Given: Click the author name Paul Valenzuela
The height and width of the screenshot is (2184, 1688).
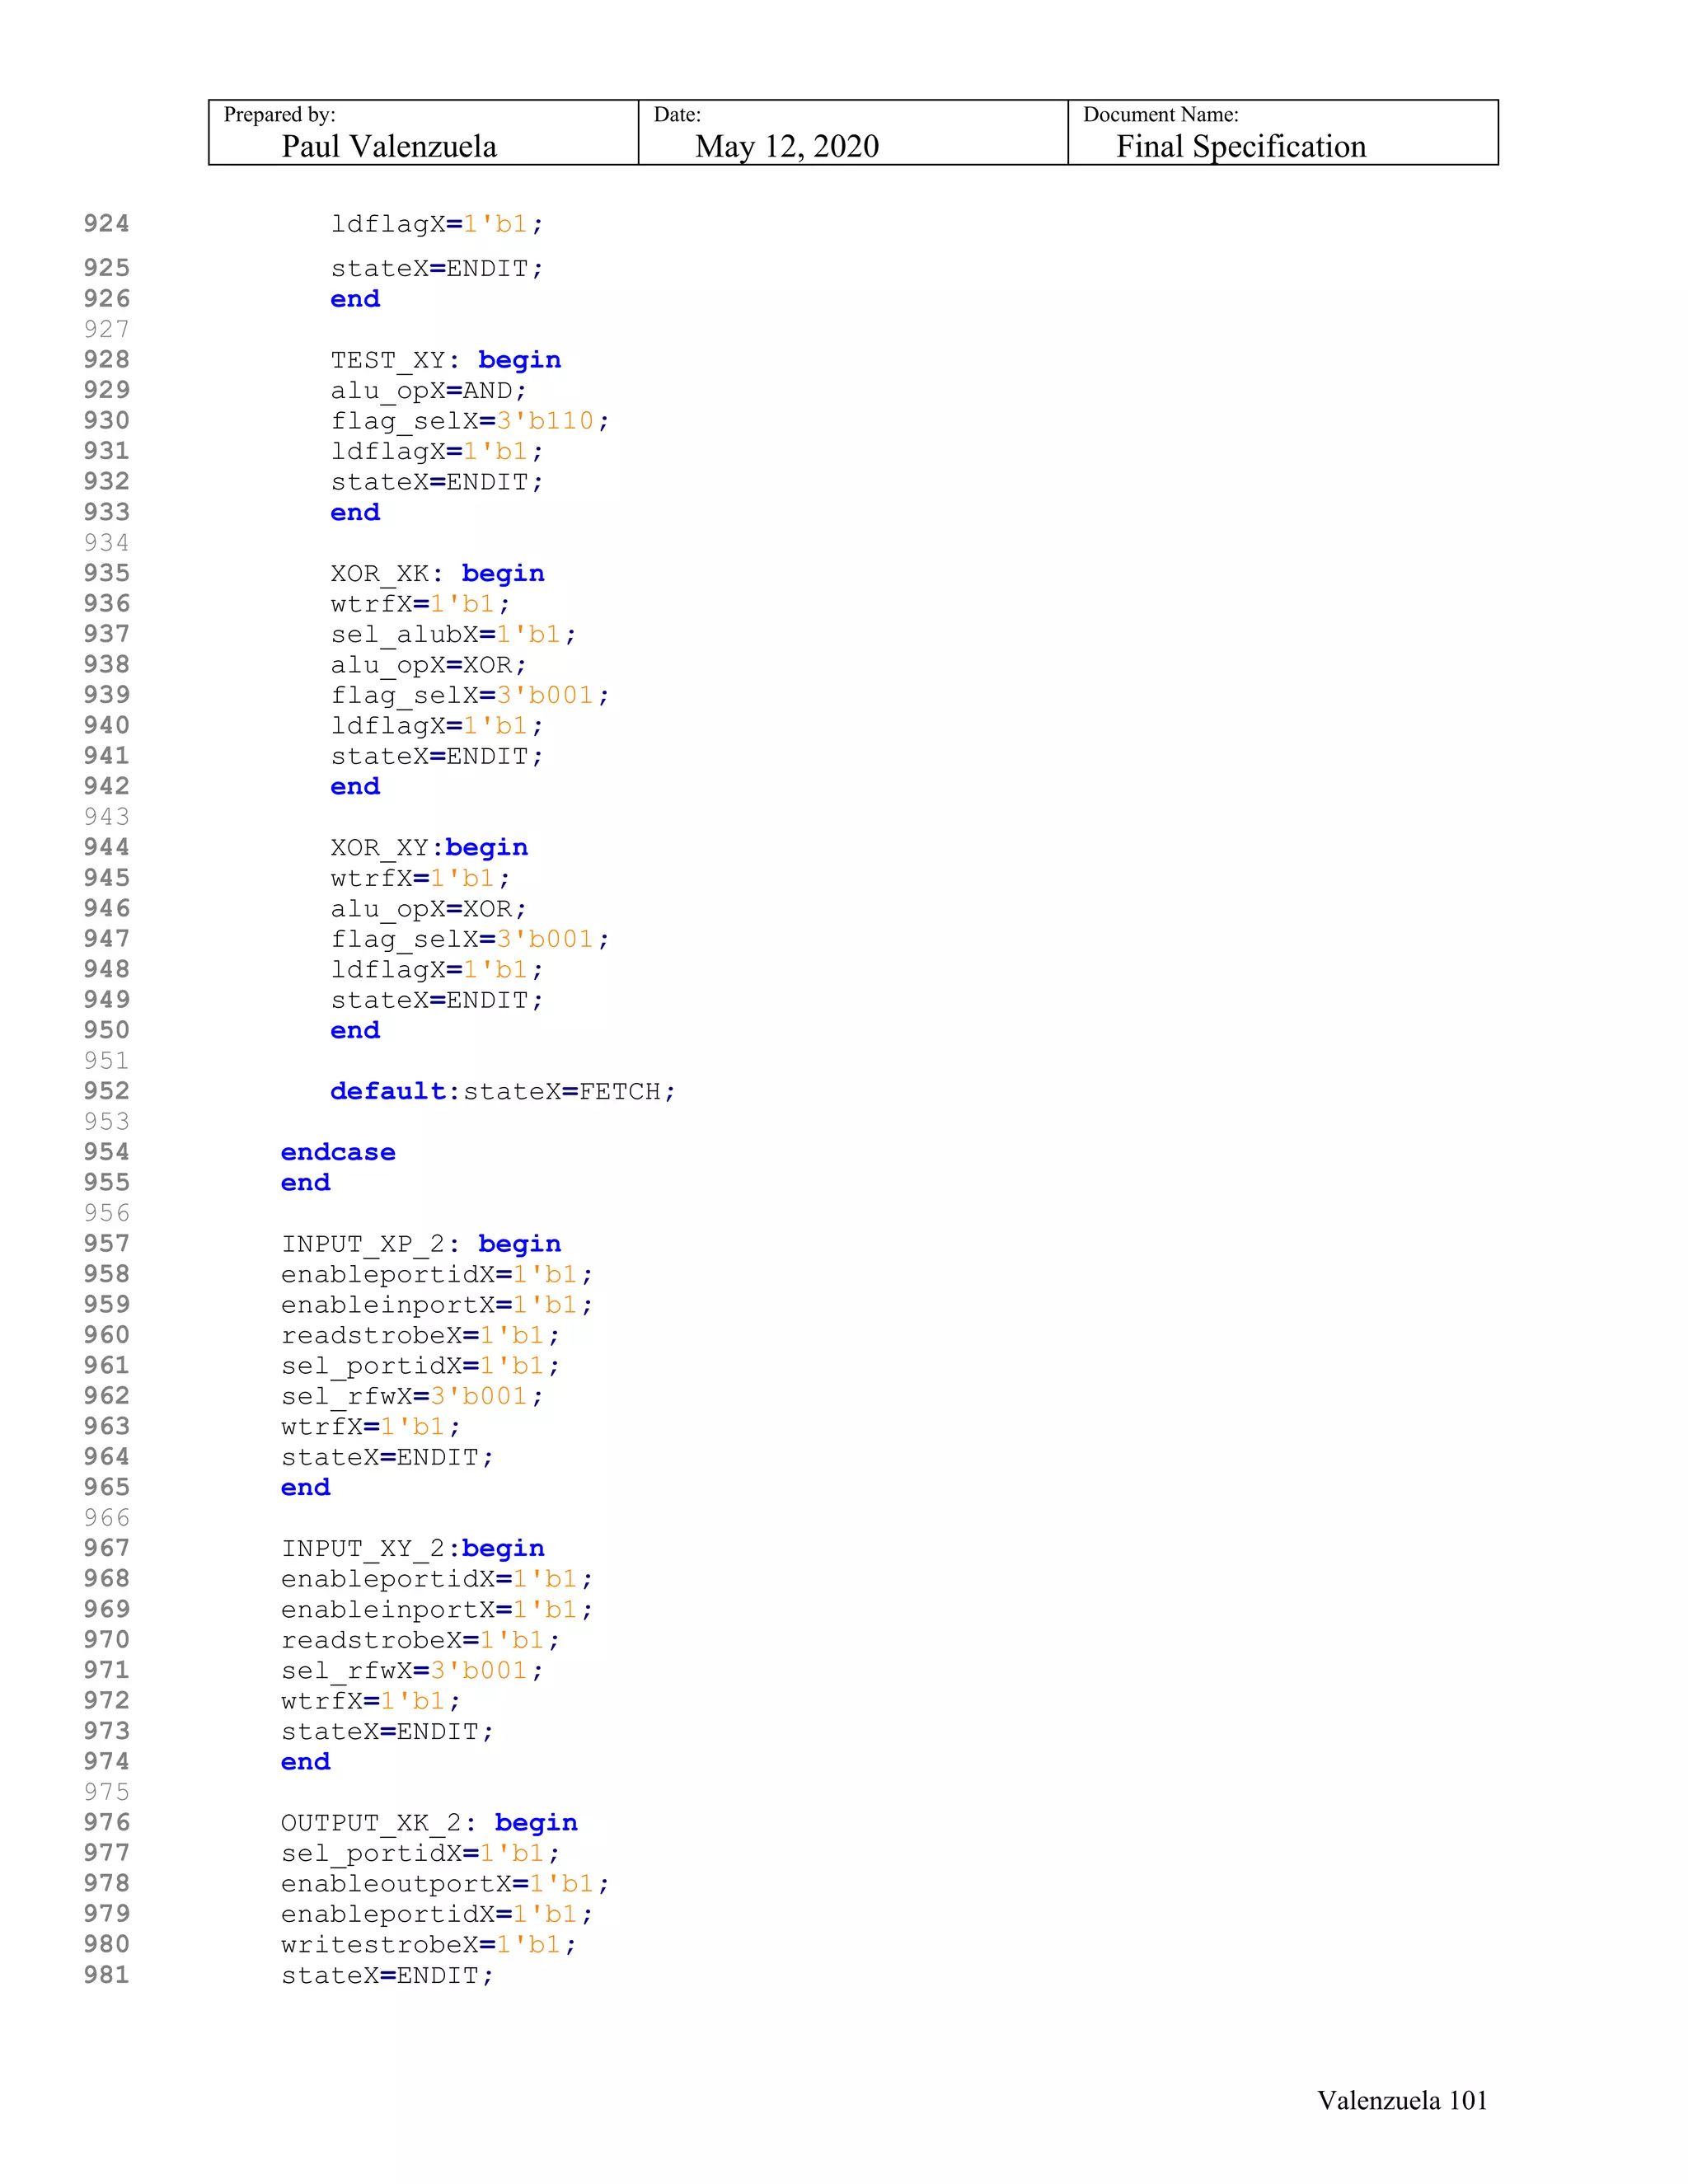Looking at the screenshot, I should point(389,147).
